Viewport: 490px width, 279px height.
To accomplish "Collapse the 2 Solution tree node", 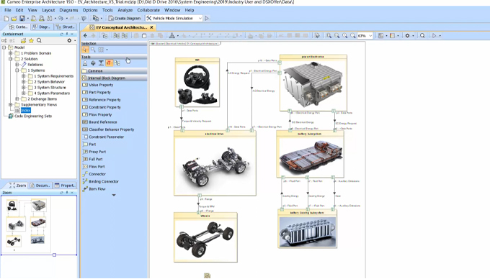I will [11, 59].
